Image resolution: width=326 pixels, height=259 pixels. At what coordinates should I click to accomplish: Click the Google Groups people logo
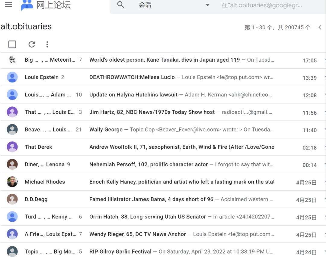[x=27, y=5]
